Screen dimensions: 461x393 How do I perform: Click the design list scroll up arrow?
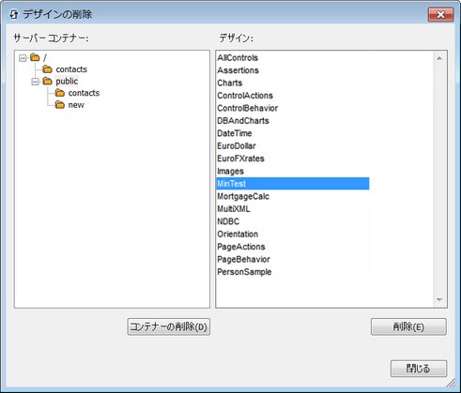point(439,58)
